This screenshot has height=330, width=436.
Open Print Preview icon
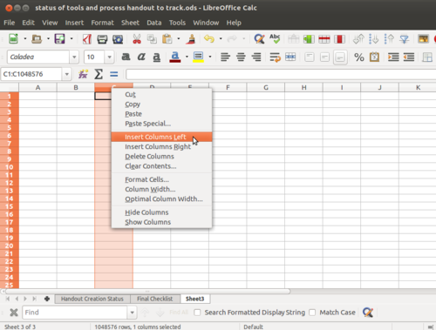118,39
